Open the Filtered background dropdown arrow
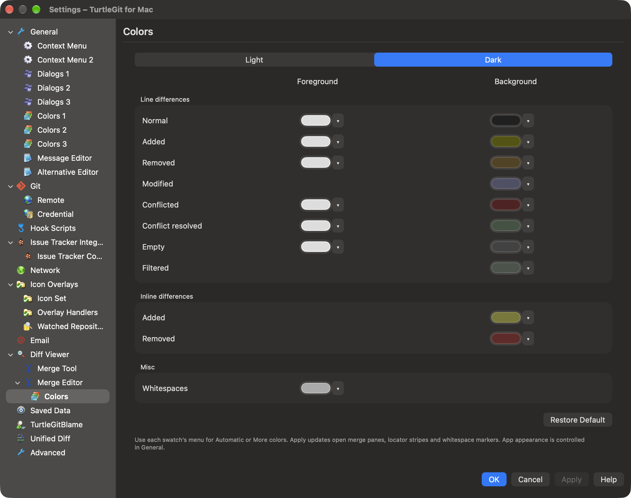This screenshot has height=498, width=631. pos(528,268)
